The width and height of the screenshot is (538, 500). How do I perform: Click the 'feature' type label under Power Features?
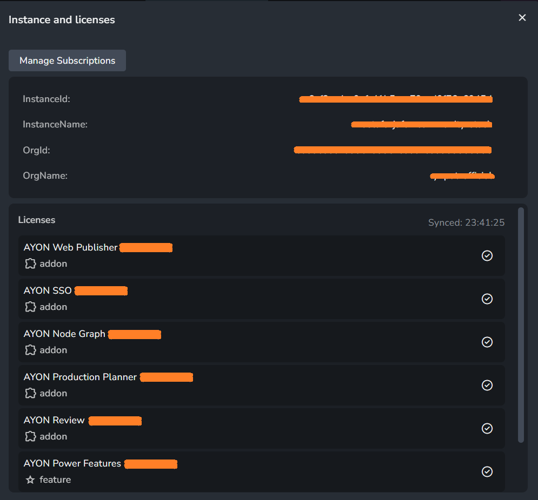[55, 479]
